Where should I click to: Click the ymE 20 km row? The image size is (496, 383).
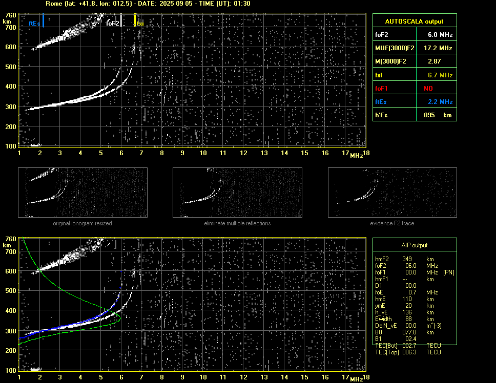[404, 306]
